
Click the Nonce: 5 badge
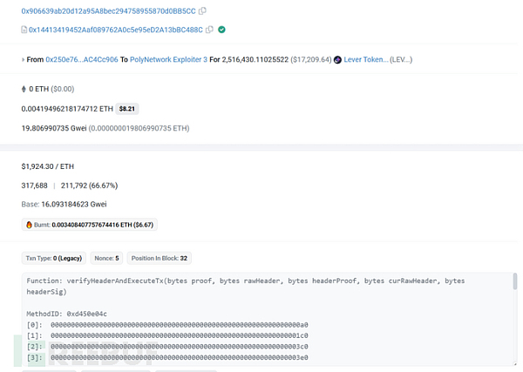[108, 258]
